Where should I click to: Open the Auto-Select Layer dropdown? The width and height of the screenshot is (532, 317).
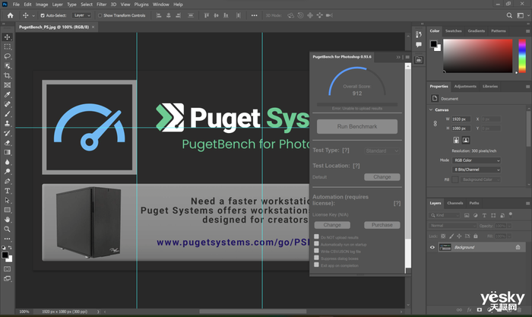click(82, 15)
